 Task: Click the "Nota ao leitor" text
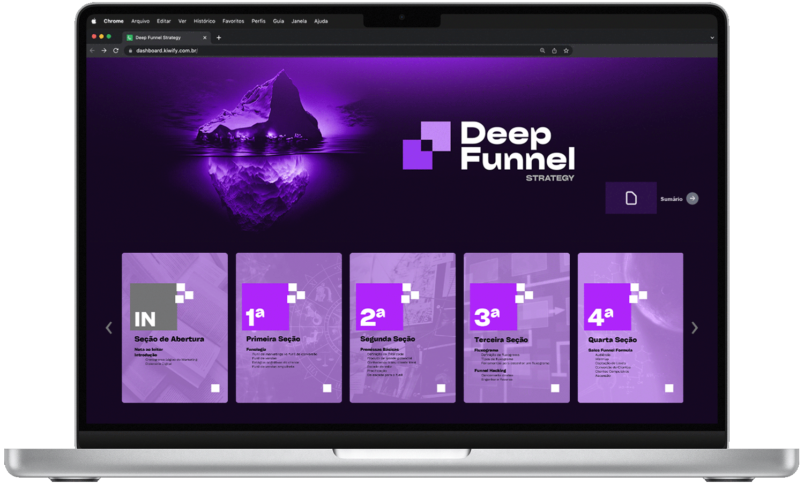click(x=148, y=349)
